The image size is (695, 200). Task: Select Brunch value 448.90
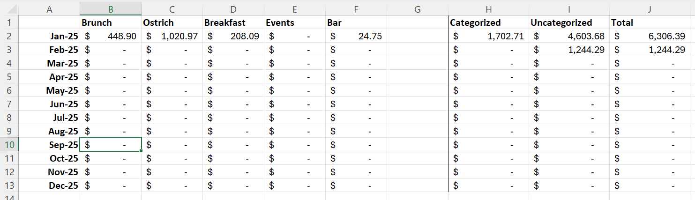tap(111, 36)
